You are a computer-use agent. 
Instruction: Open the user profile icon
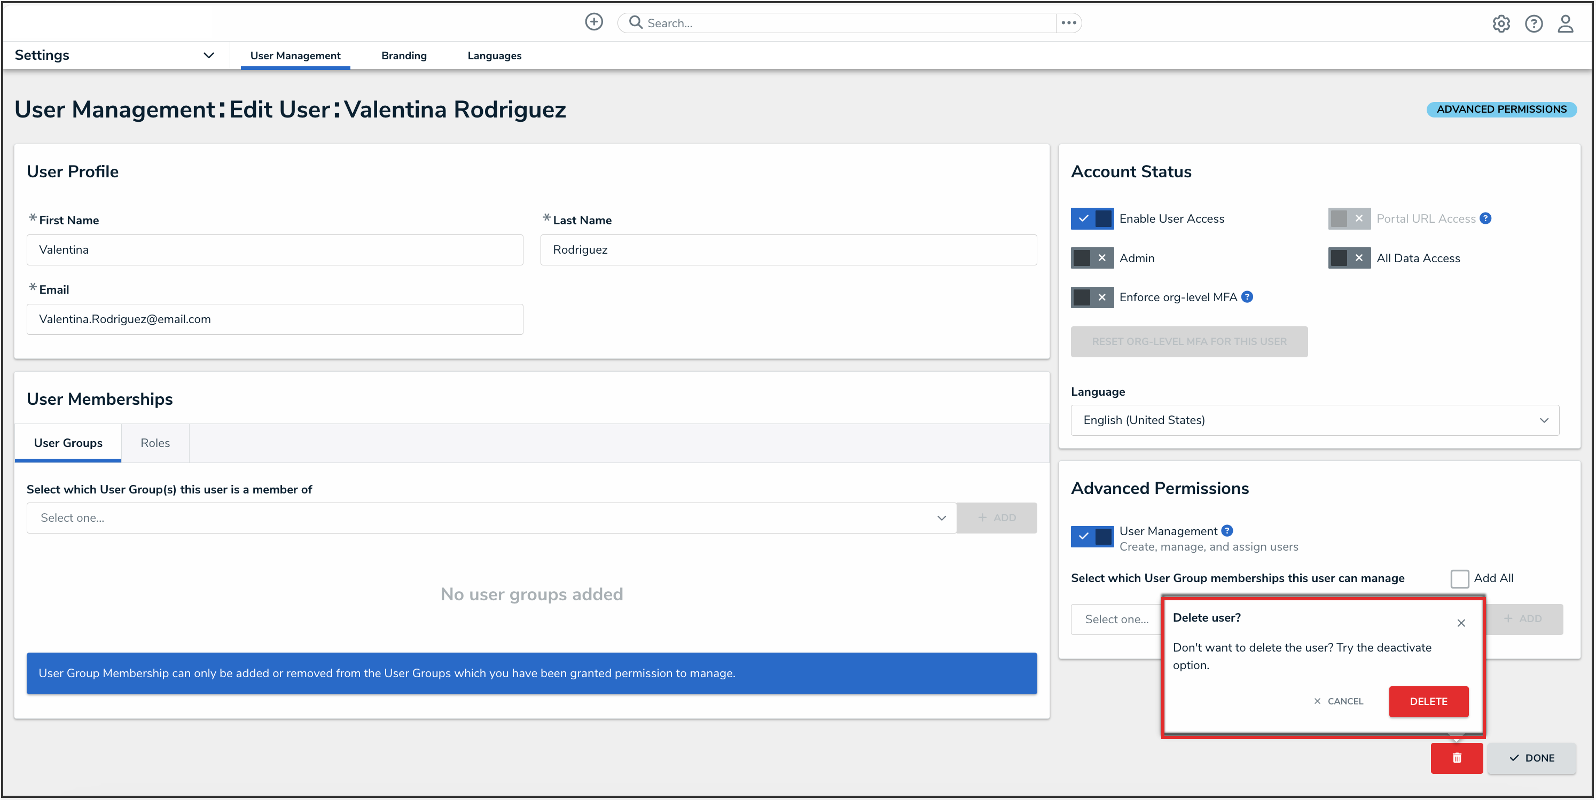[1565, 23]
